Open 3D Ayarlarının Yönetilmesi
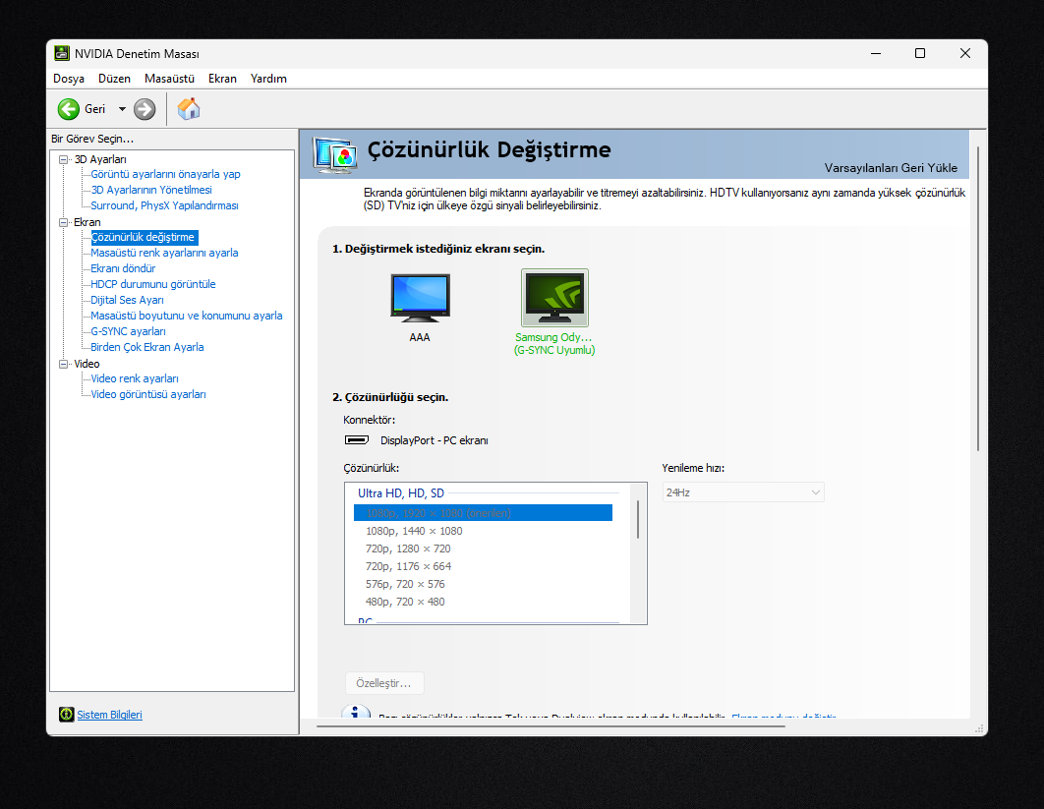 tap(151, 190)
